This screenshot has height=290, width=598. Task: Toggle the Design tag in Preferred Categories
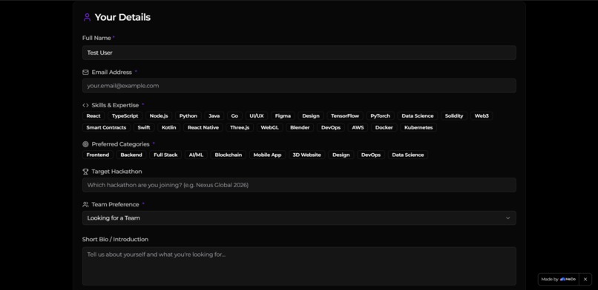coord(341,155)
